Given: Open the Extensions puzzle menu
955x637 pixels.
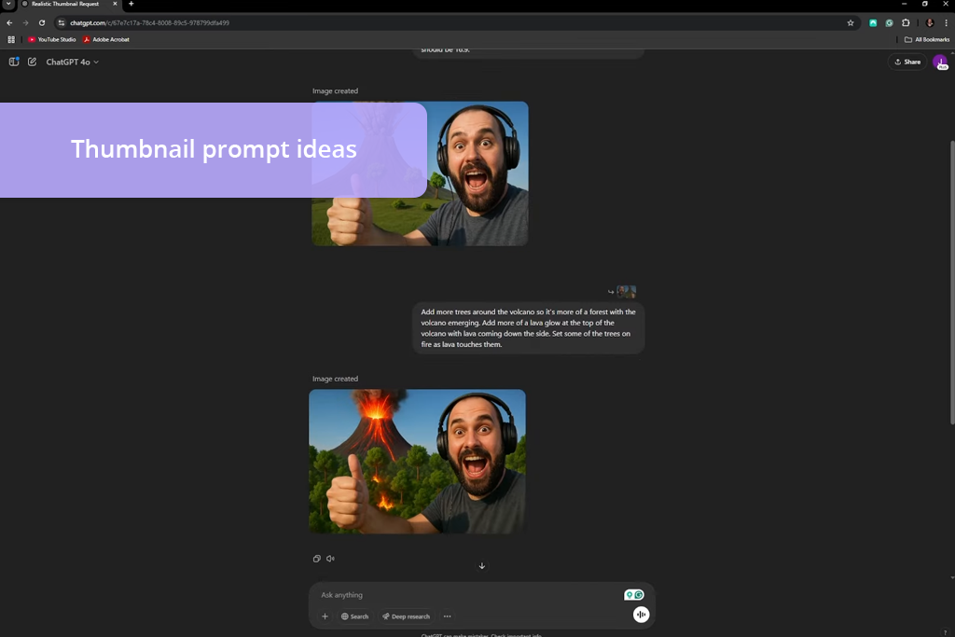Looking at the screenshot, I should click(x=906, y=22).
